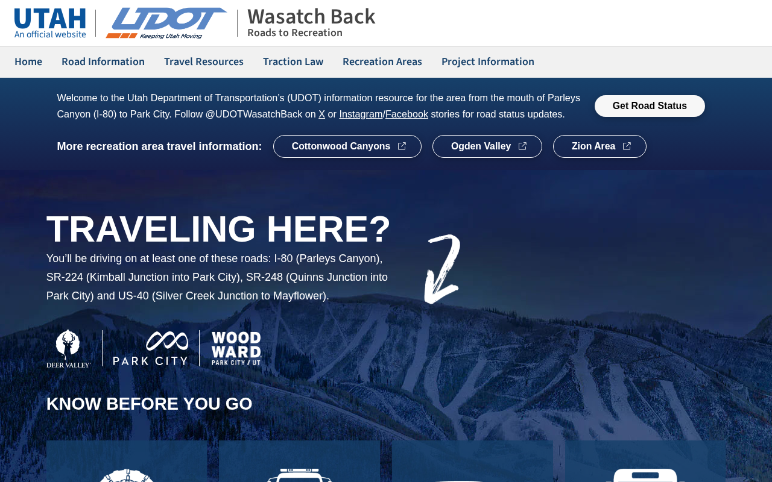The width and height of the screenshot is (772, 482).
Task: Open the Recreation Areas menu
Action: click(x=382, y=62)
